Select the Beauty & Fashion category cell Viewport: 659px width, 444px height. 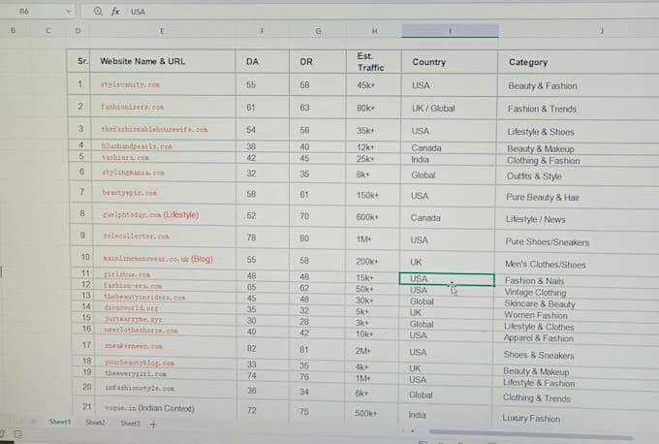[x=578, y=86]
